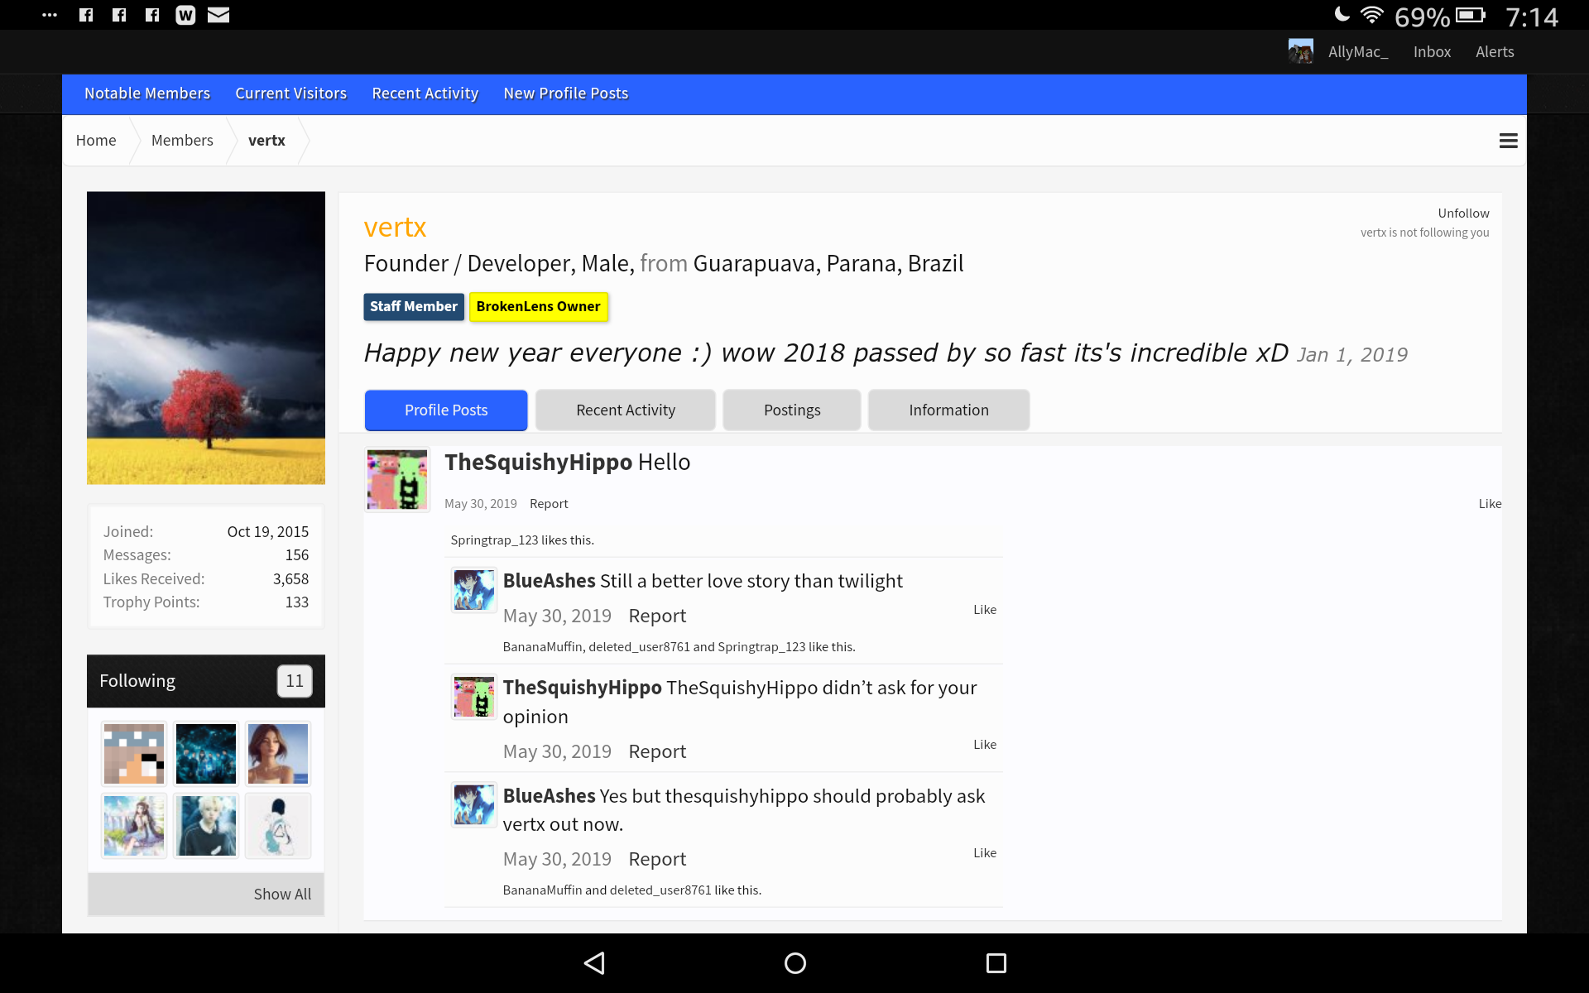This screenshot has width=1589, height=993.
Task: Open the white figure followed member avatar
Action: 278,826
